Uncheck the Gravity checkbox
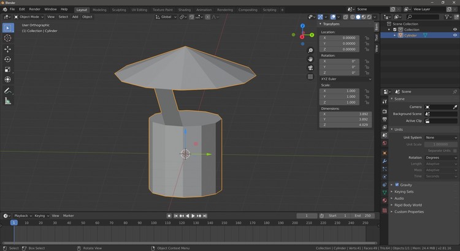460x251 pixels. (397, 184)
